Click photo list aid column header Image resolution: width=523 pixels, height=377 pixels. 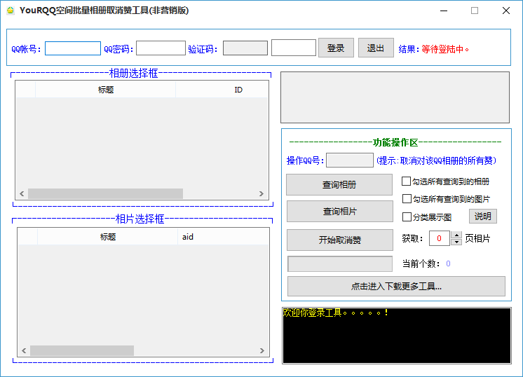(223, 237)
